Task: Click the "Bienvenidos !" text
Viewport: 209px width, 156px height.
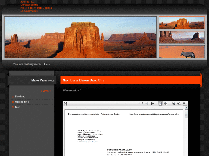Action: pyautogui.click(x=72, y=90)
